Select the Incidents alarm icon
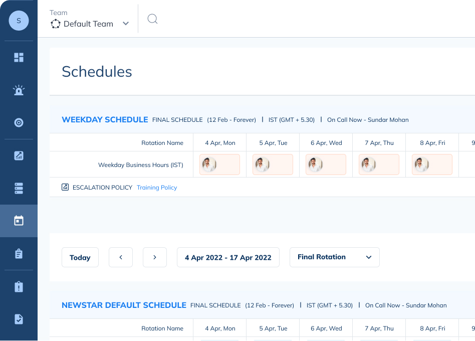This screenshot has width=475, height=341. (x=19, y=90)
